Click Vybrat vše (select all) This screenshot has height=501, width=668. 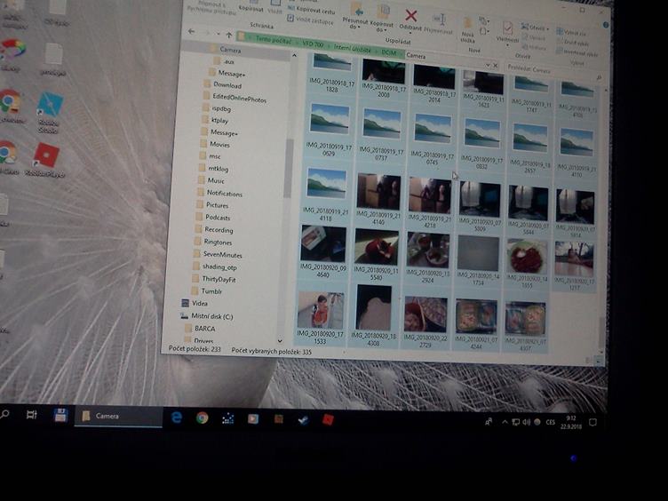[571, 32]
